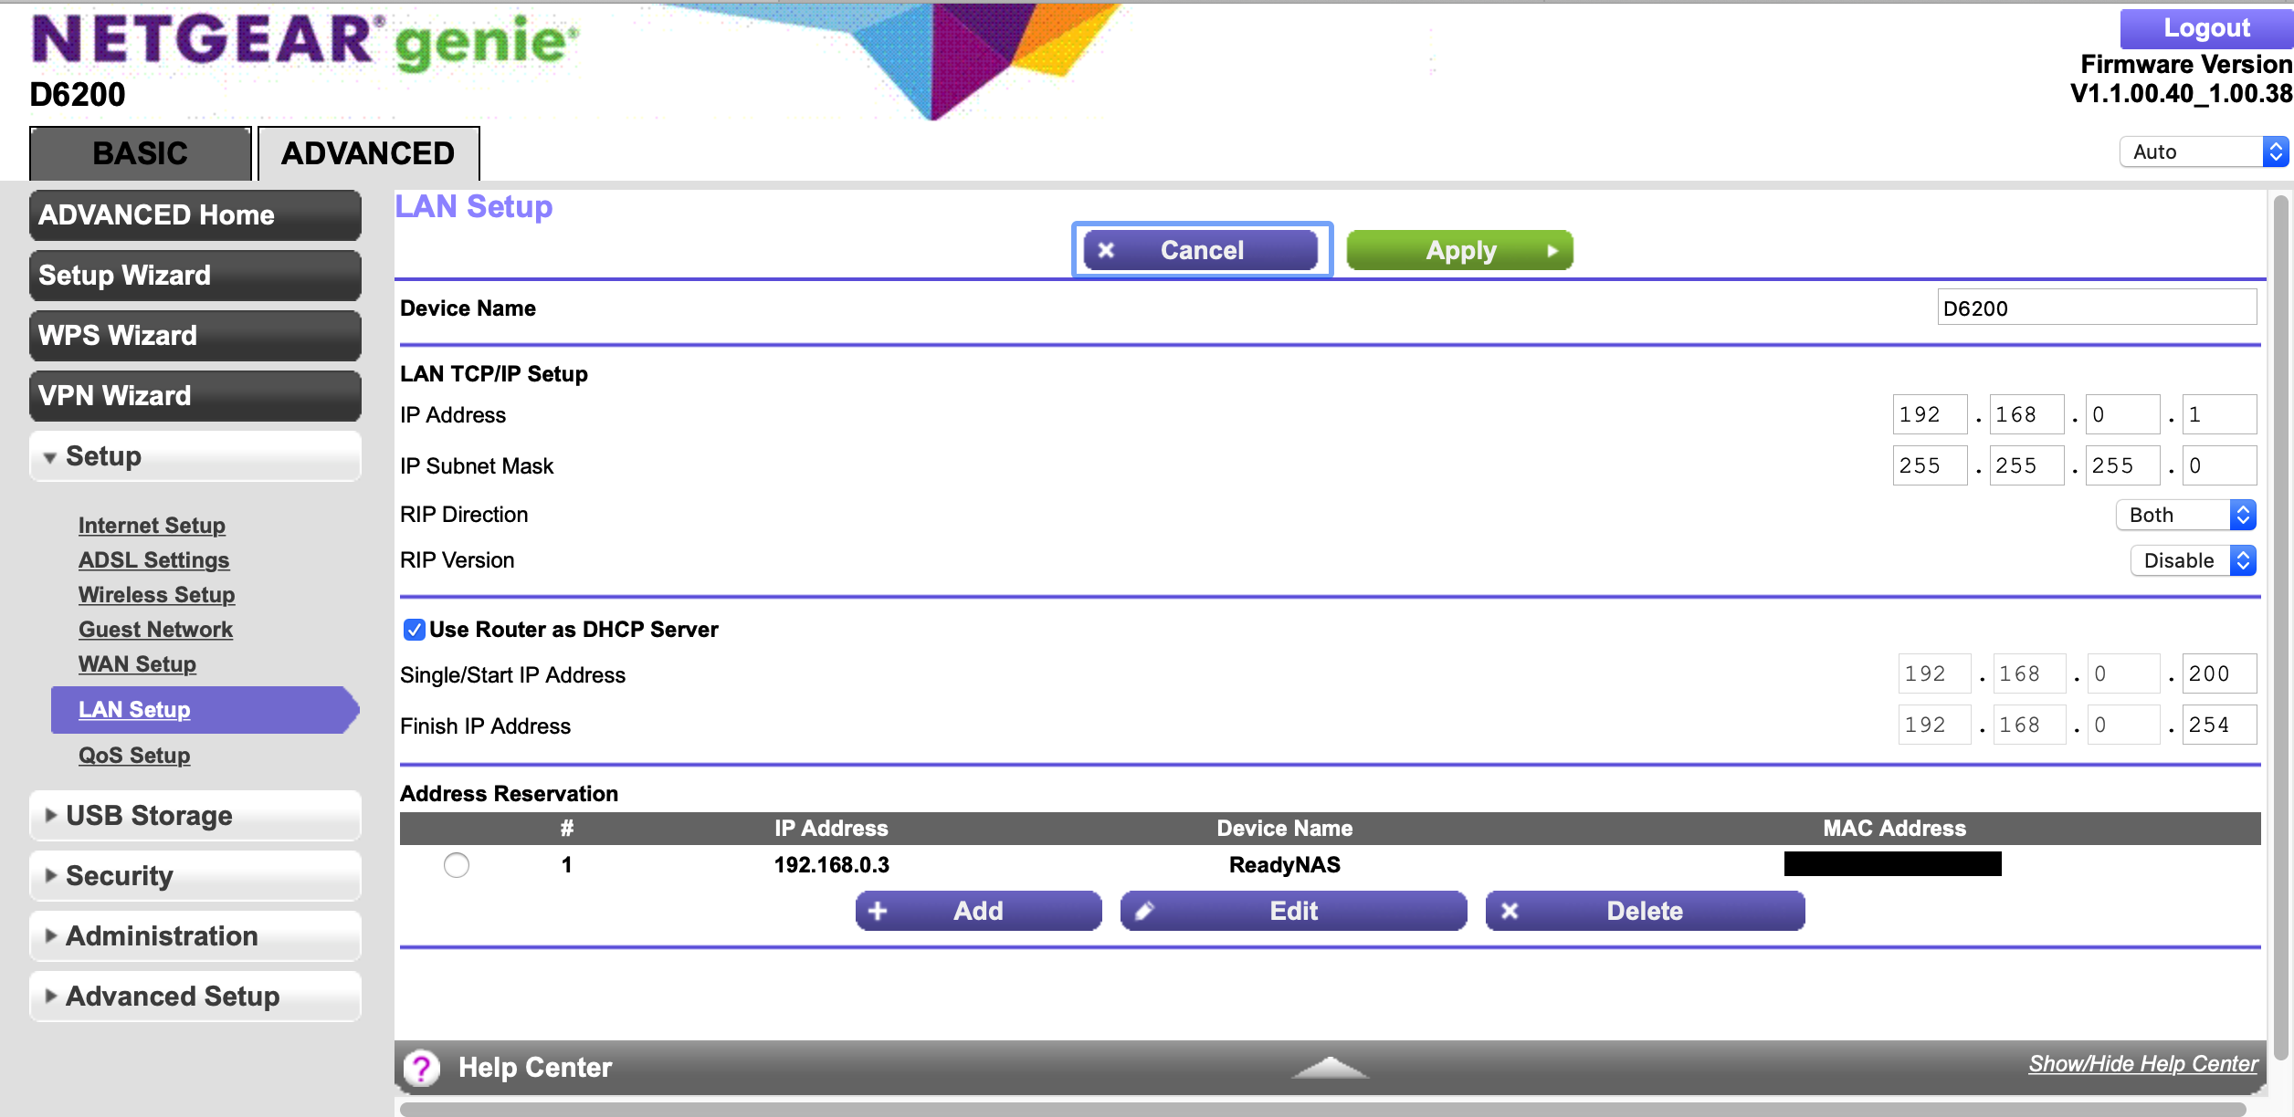Click the Help Center expand arrow

click(x=1330, y=1067)
